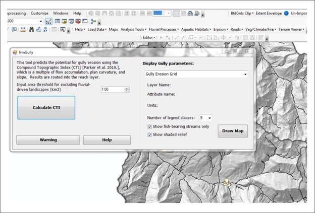Click the frmGully window title icon
315x213 pixels.
click(14, 51)
